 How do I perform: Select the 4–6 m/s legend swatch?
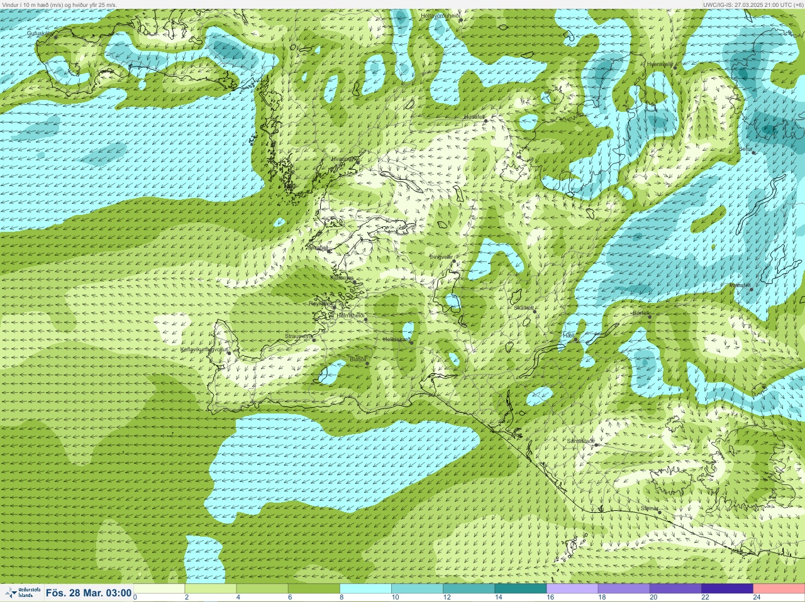click(x=262, y=589)
